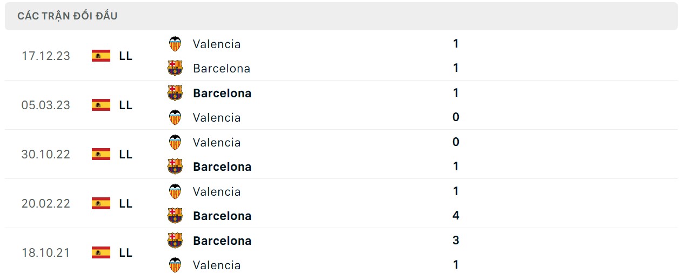Viewport: 681px width, 273px height.
Task: Select the 30.10.22 match date
Action: 46,154
